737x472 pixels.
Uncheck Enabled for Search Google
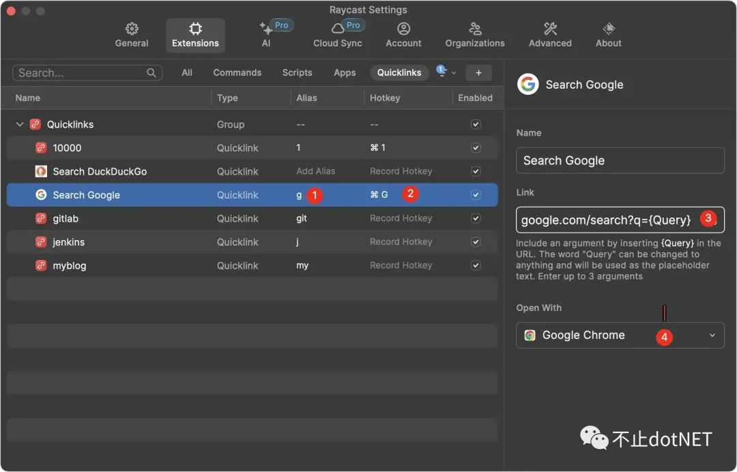coord(476,195)
